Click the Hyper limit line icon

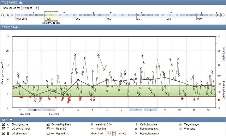click(x=53, y=134)
